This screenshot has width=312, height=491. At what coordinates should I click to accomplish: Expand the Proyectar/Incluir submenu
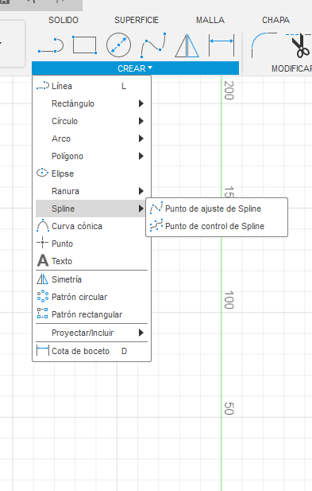[92, 333]
